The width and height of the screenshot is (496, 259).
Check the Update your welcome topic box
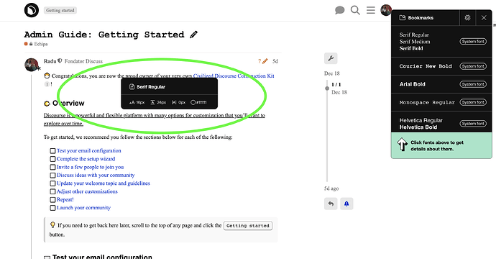click(x=52, y=183)
